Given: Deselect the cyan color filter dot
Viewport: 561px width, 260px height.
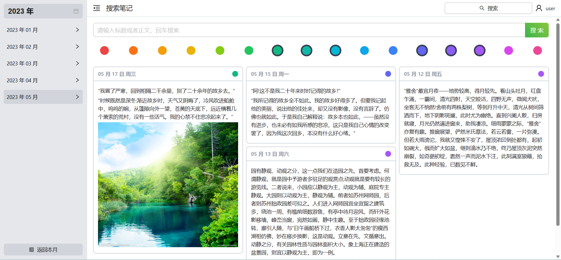Looking at the screenshot, I should coord(335,50).
